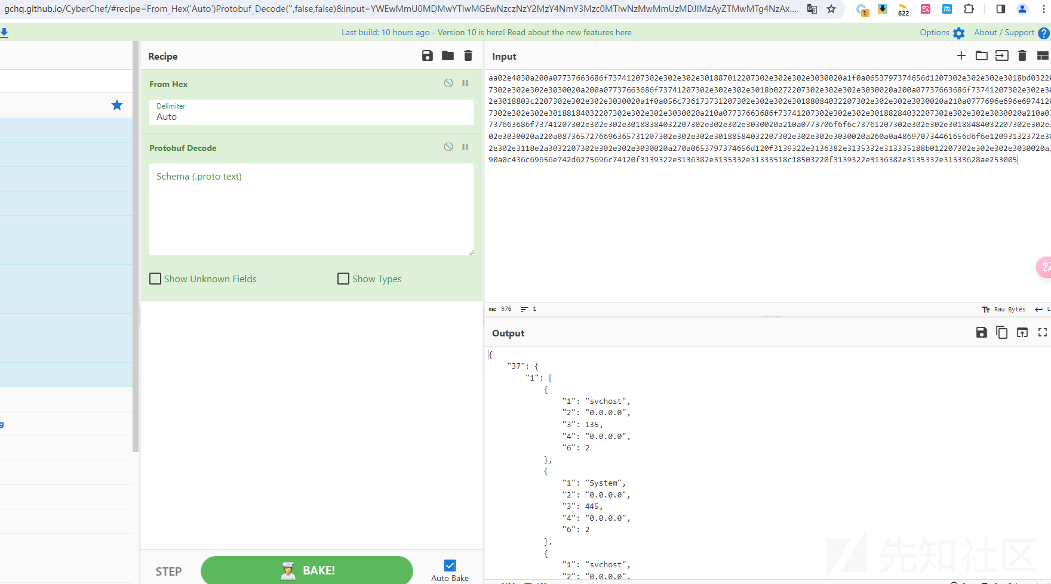1051x584 pixels.
Task: Click the pink extension icon in toolbar
Action: [926, 9]
